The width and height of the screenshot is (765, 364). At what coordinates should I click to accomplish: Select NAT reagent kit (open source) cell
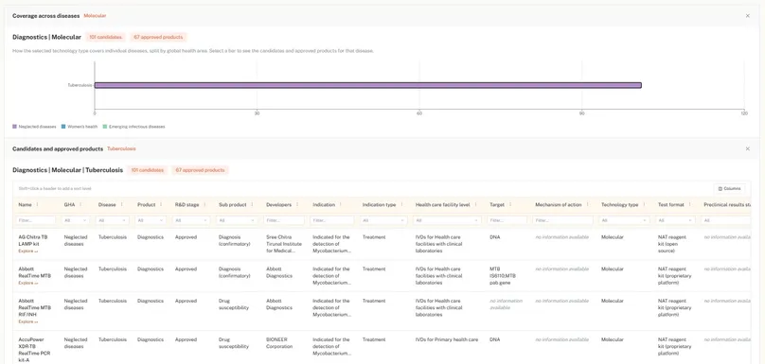pyautogui.click(x=672, y=244)
